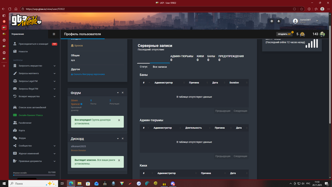Open Карта in sidebar

point(22,130)
